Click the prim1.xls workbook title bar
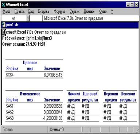Viewport: 140px width, 134px height. (70, 25)
